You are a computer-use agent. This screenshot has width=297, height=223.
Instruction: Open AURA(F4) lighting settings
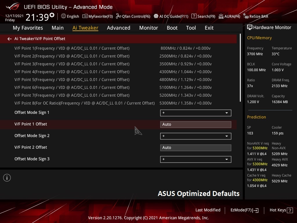pos(229,16)
